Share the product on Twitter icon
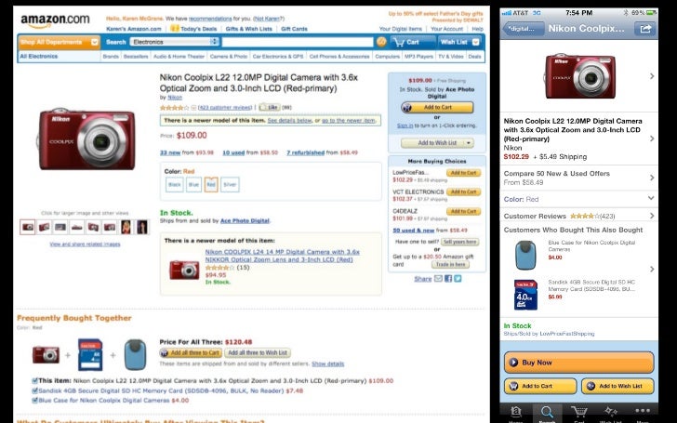 coord(458,278)
